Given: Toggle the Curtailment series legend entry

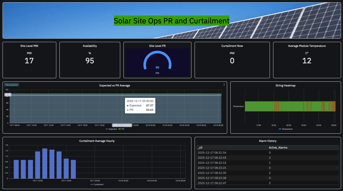Looking at the screenshot, I should pyautogui.click(x=97, y=184).
